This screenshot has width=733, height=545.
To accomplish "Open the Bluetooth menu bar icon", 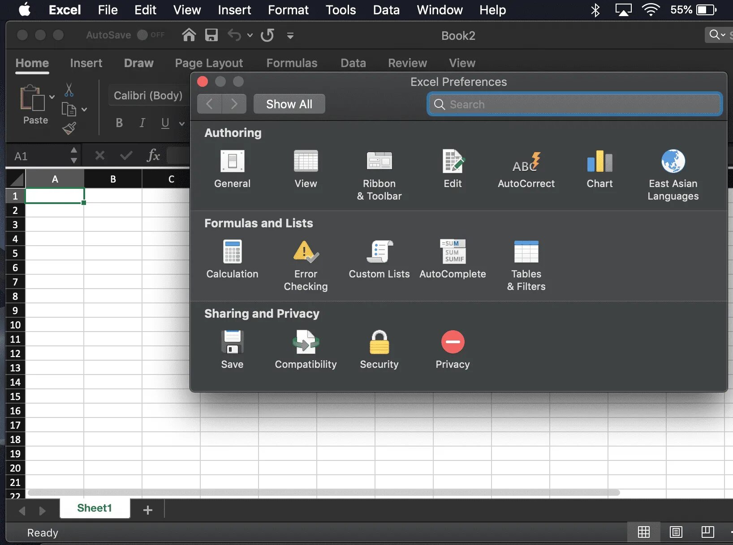I will 595,10.
